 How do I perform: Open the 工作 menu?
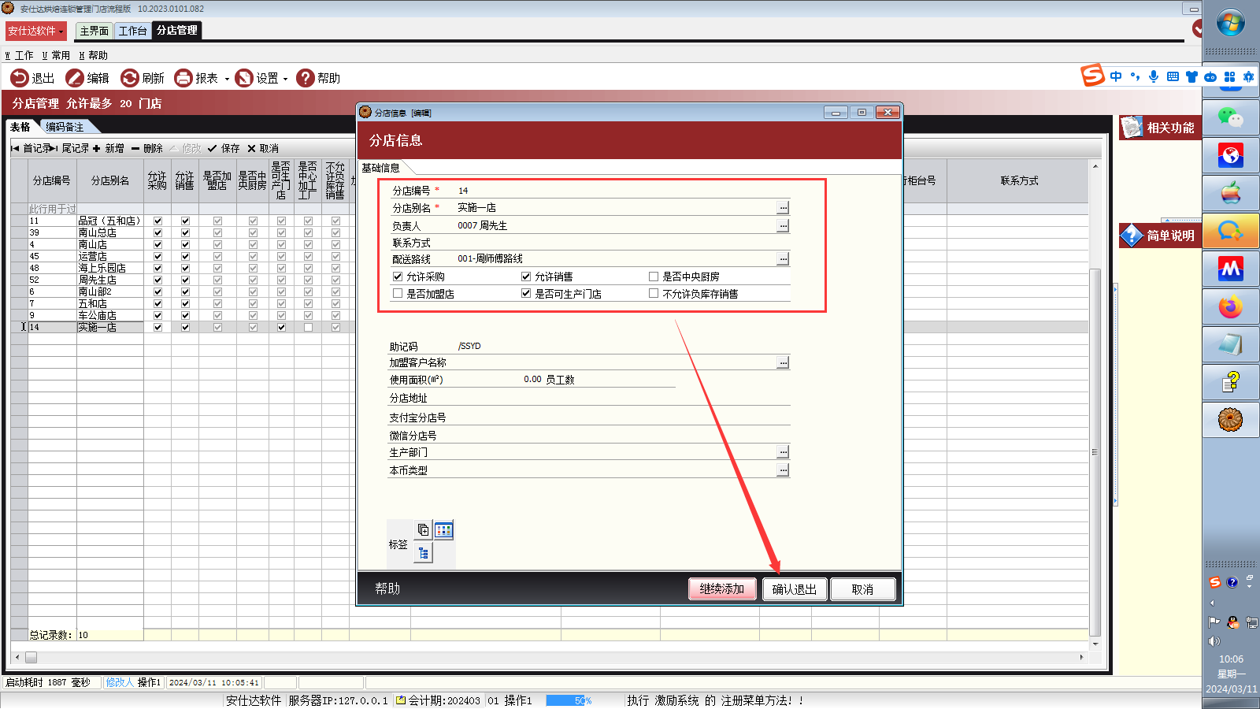tap(20, 55)
